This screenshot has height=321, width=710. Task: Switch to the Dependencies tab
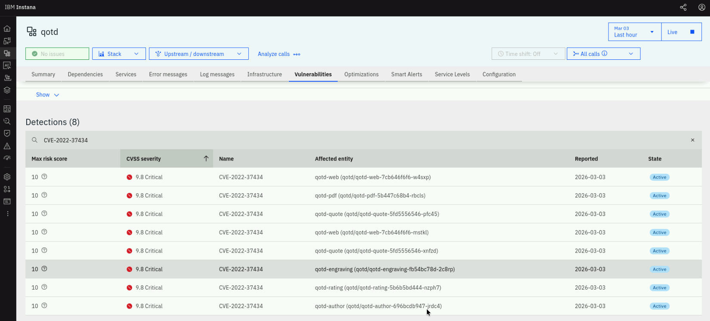coord(85,74)
